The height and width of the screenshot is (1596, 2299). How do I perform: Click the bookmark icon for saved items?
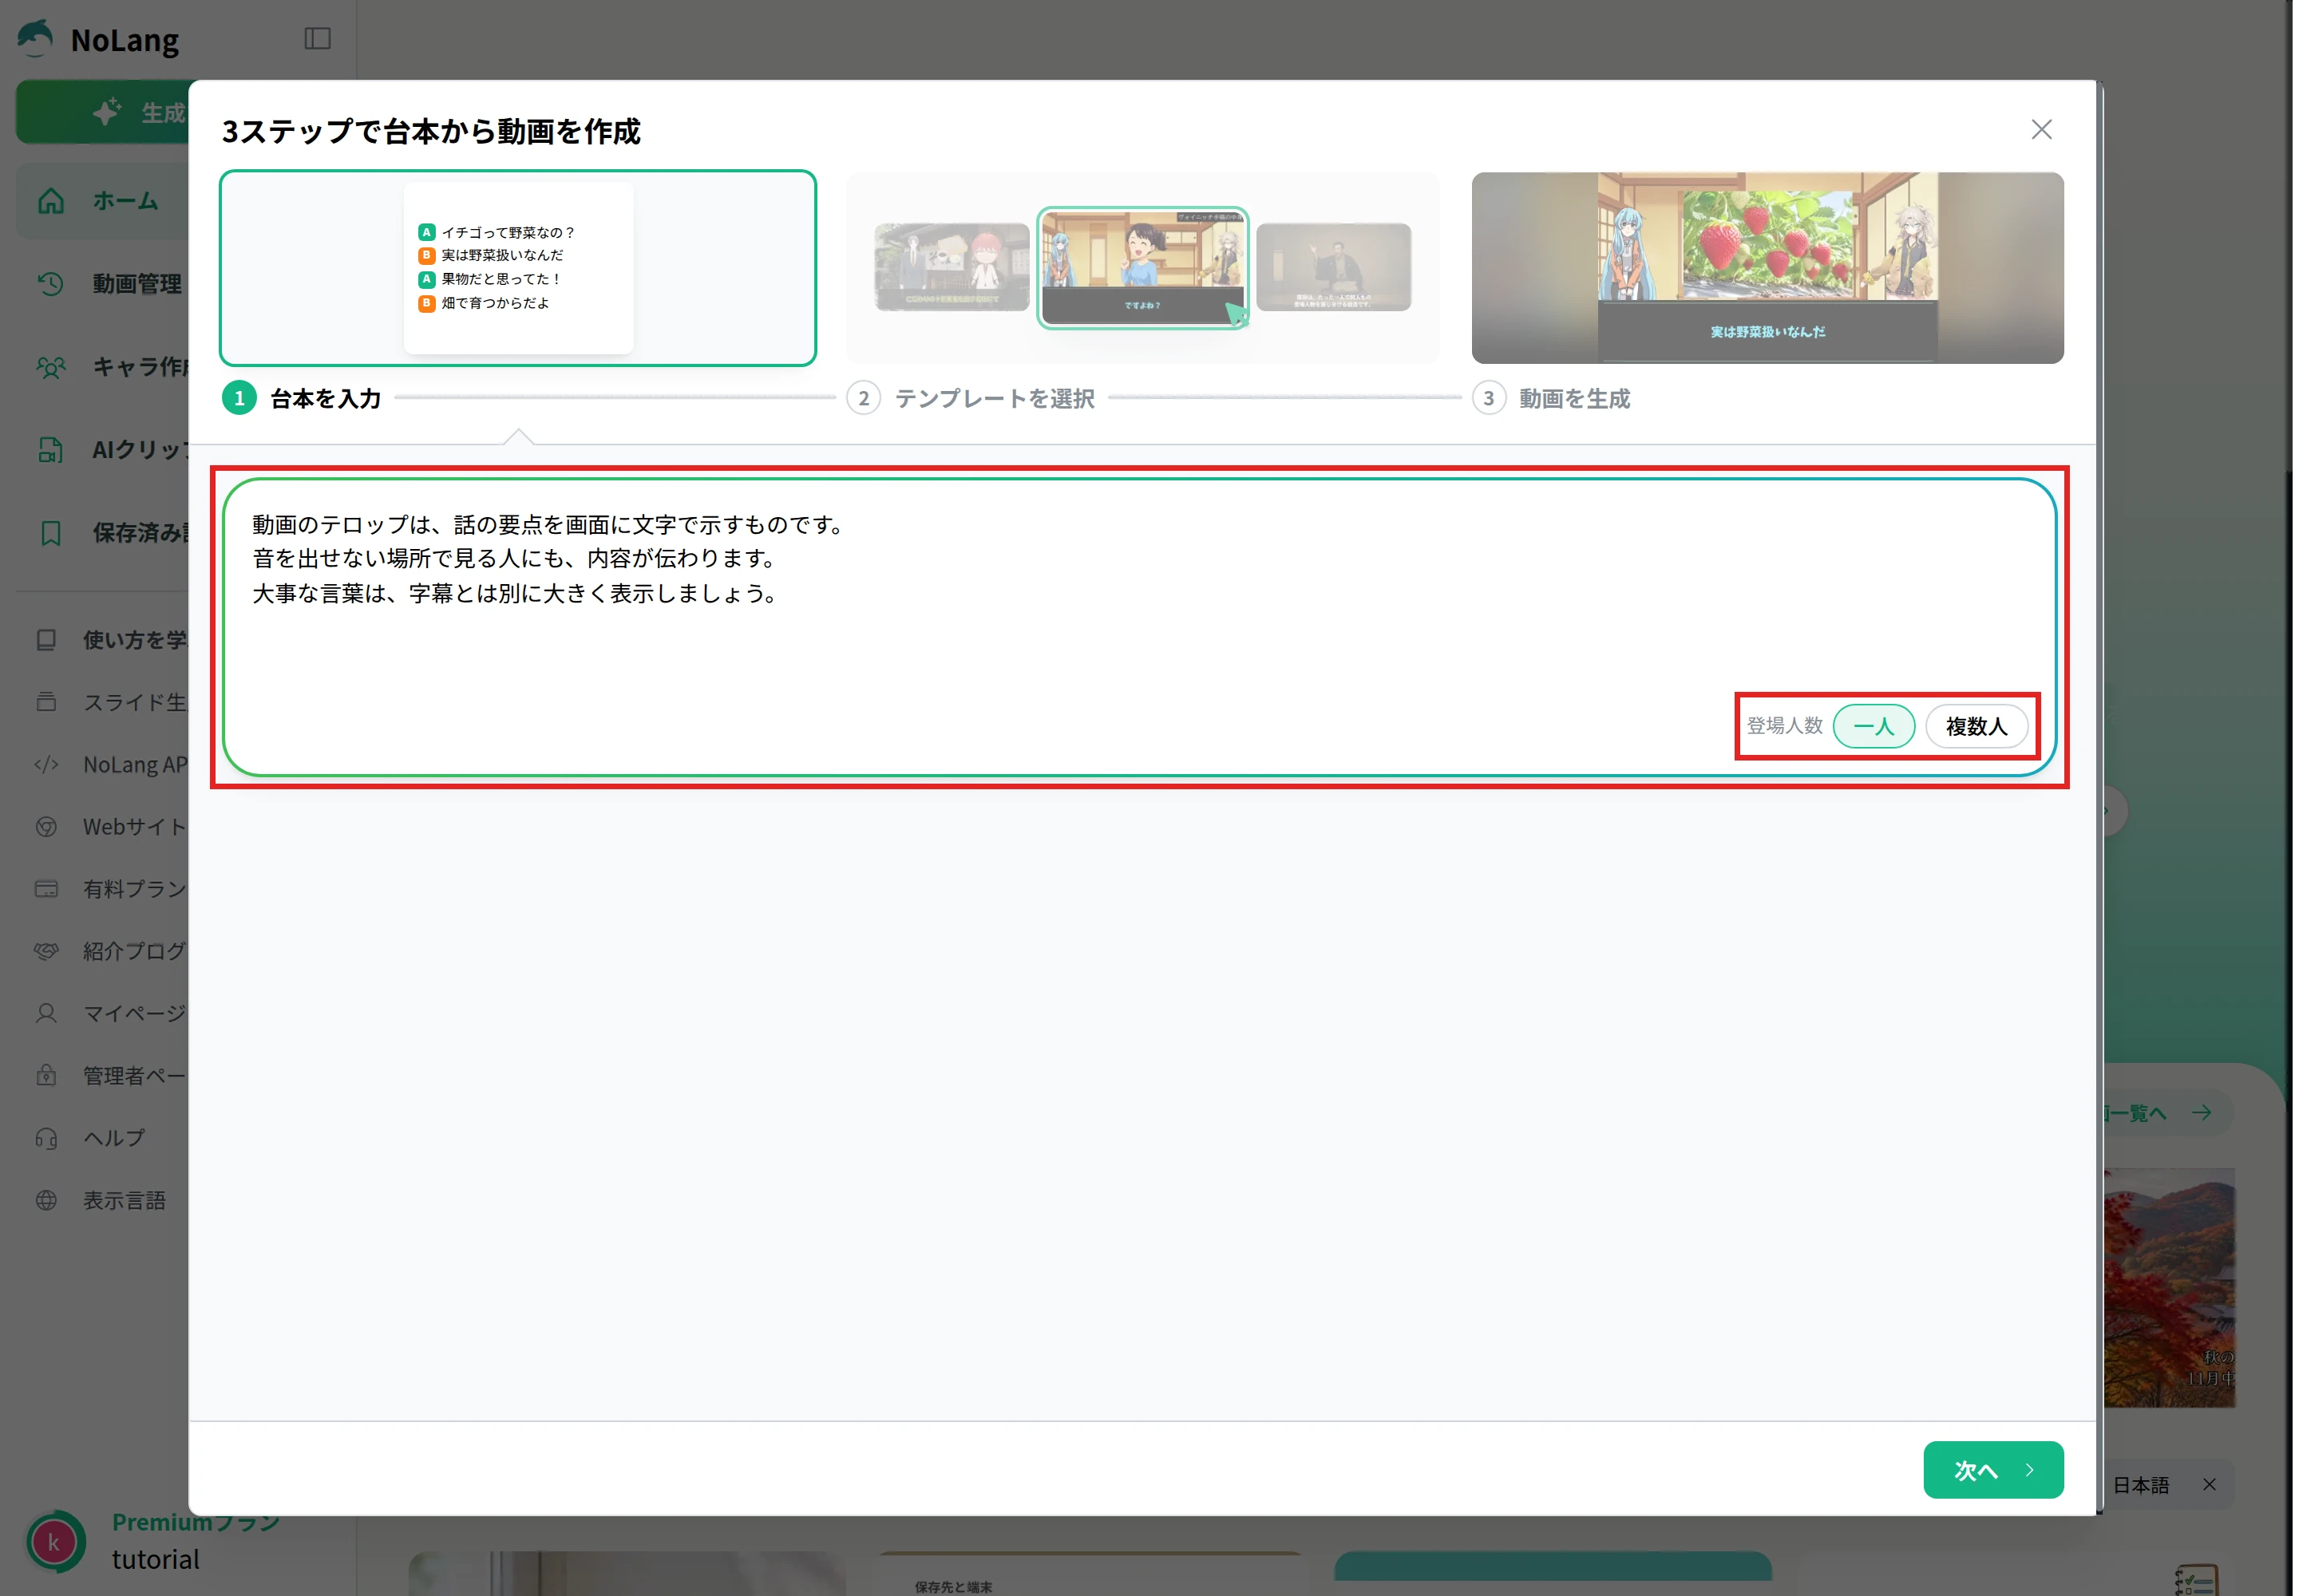(x=51, y=533)
